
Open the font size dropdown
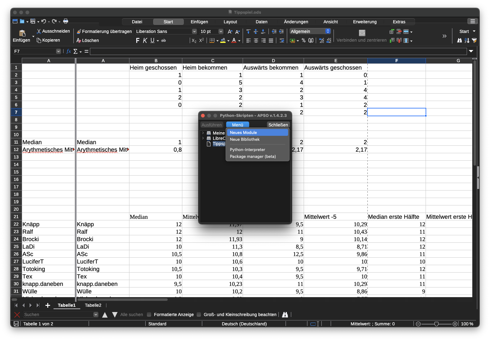pyautogui.click(x=221, y=31)
